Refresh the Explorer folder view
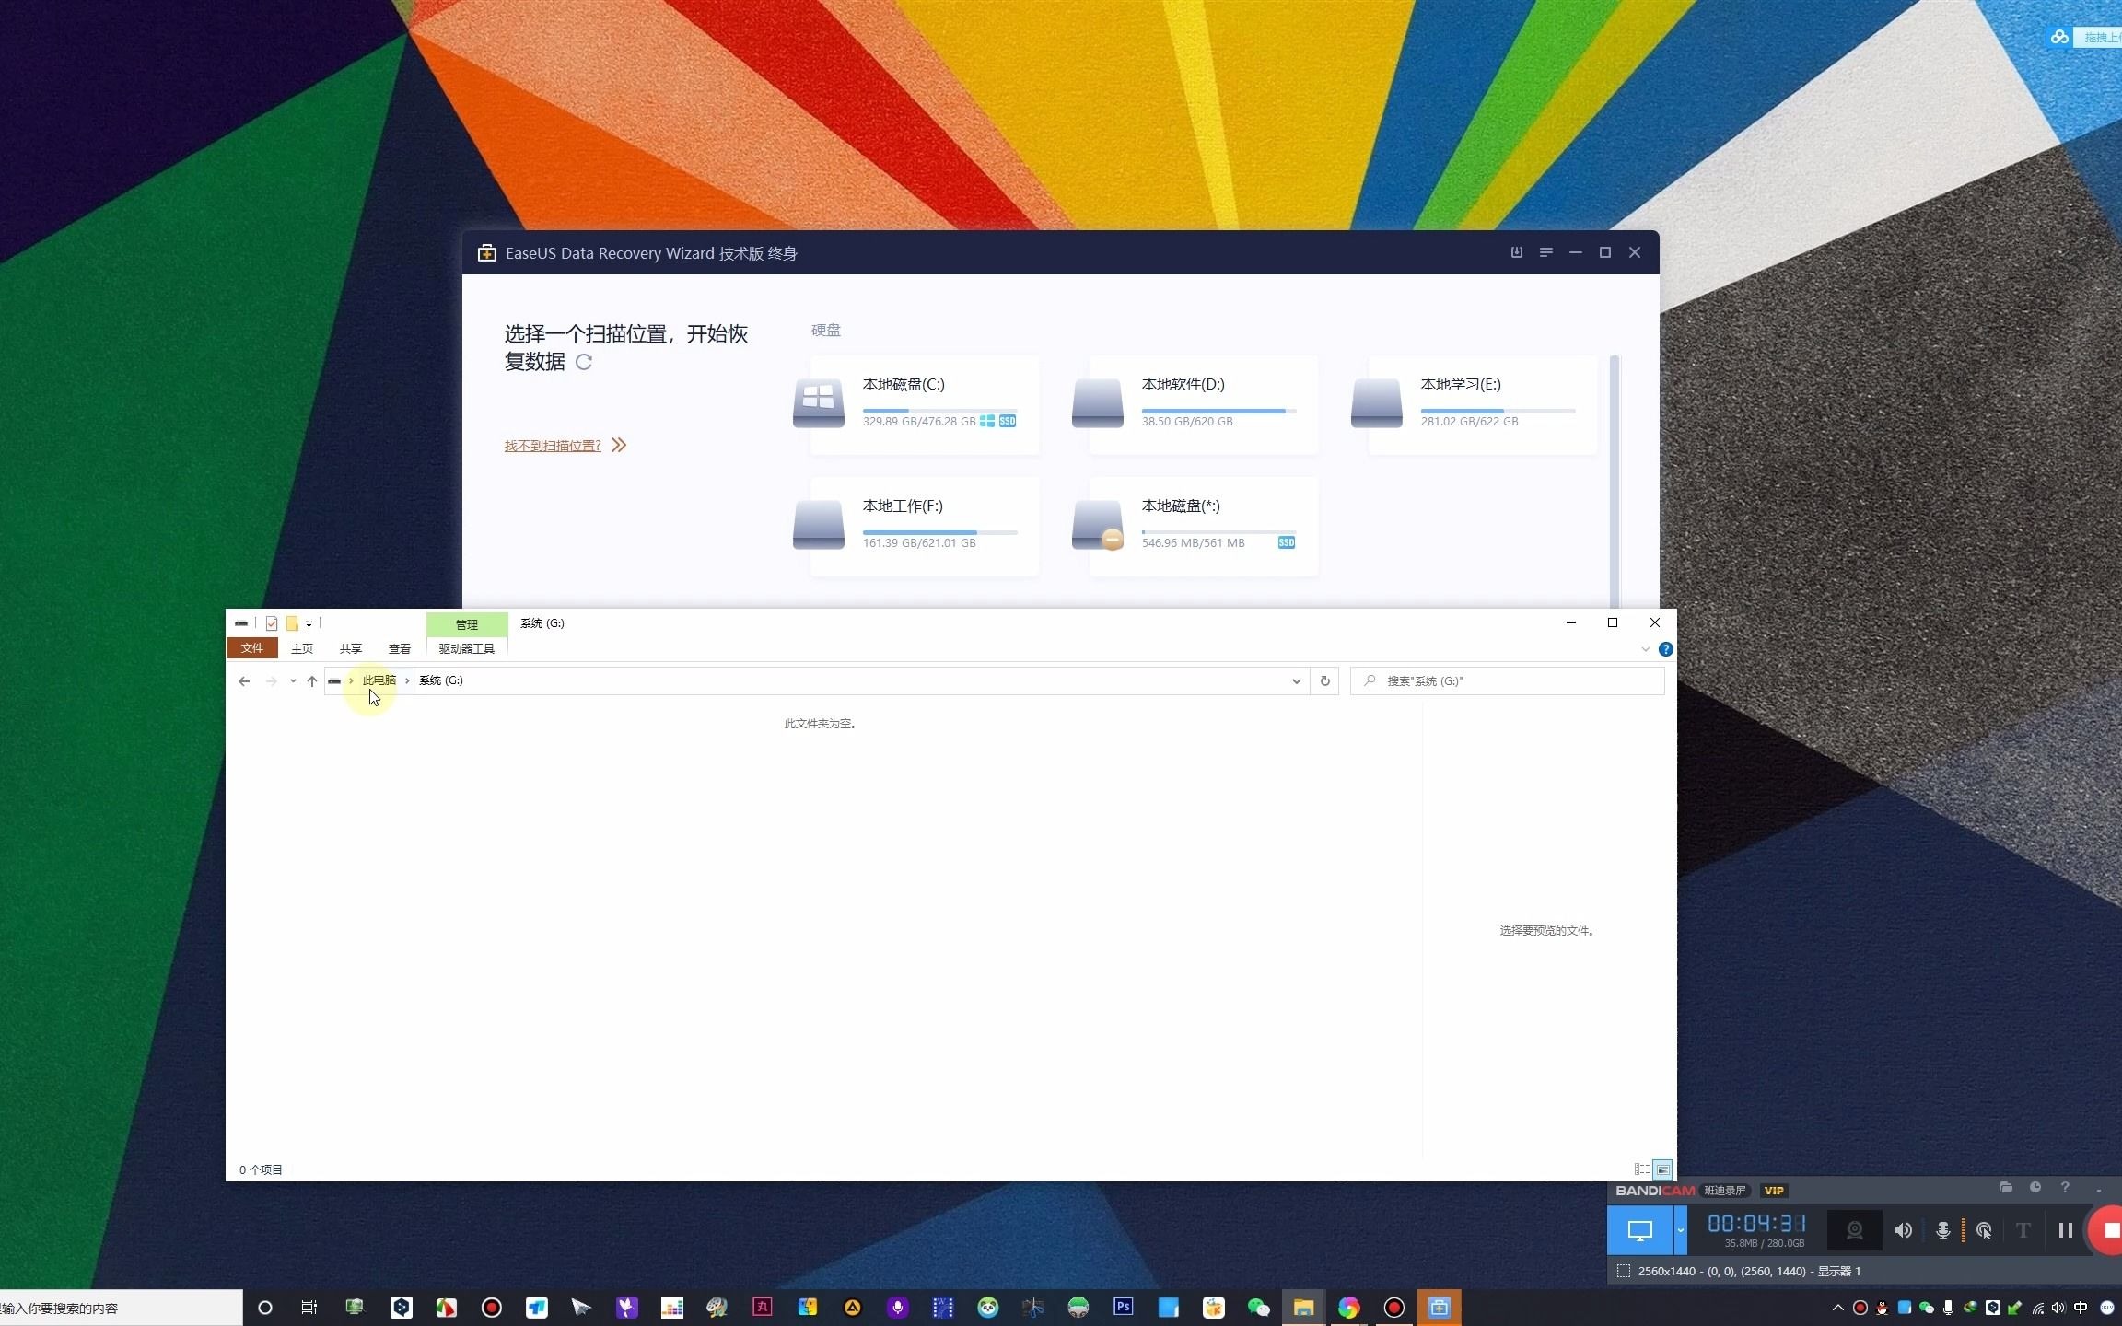This screenshot has width=2122, height=1326. [1325, 681]
